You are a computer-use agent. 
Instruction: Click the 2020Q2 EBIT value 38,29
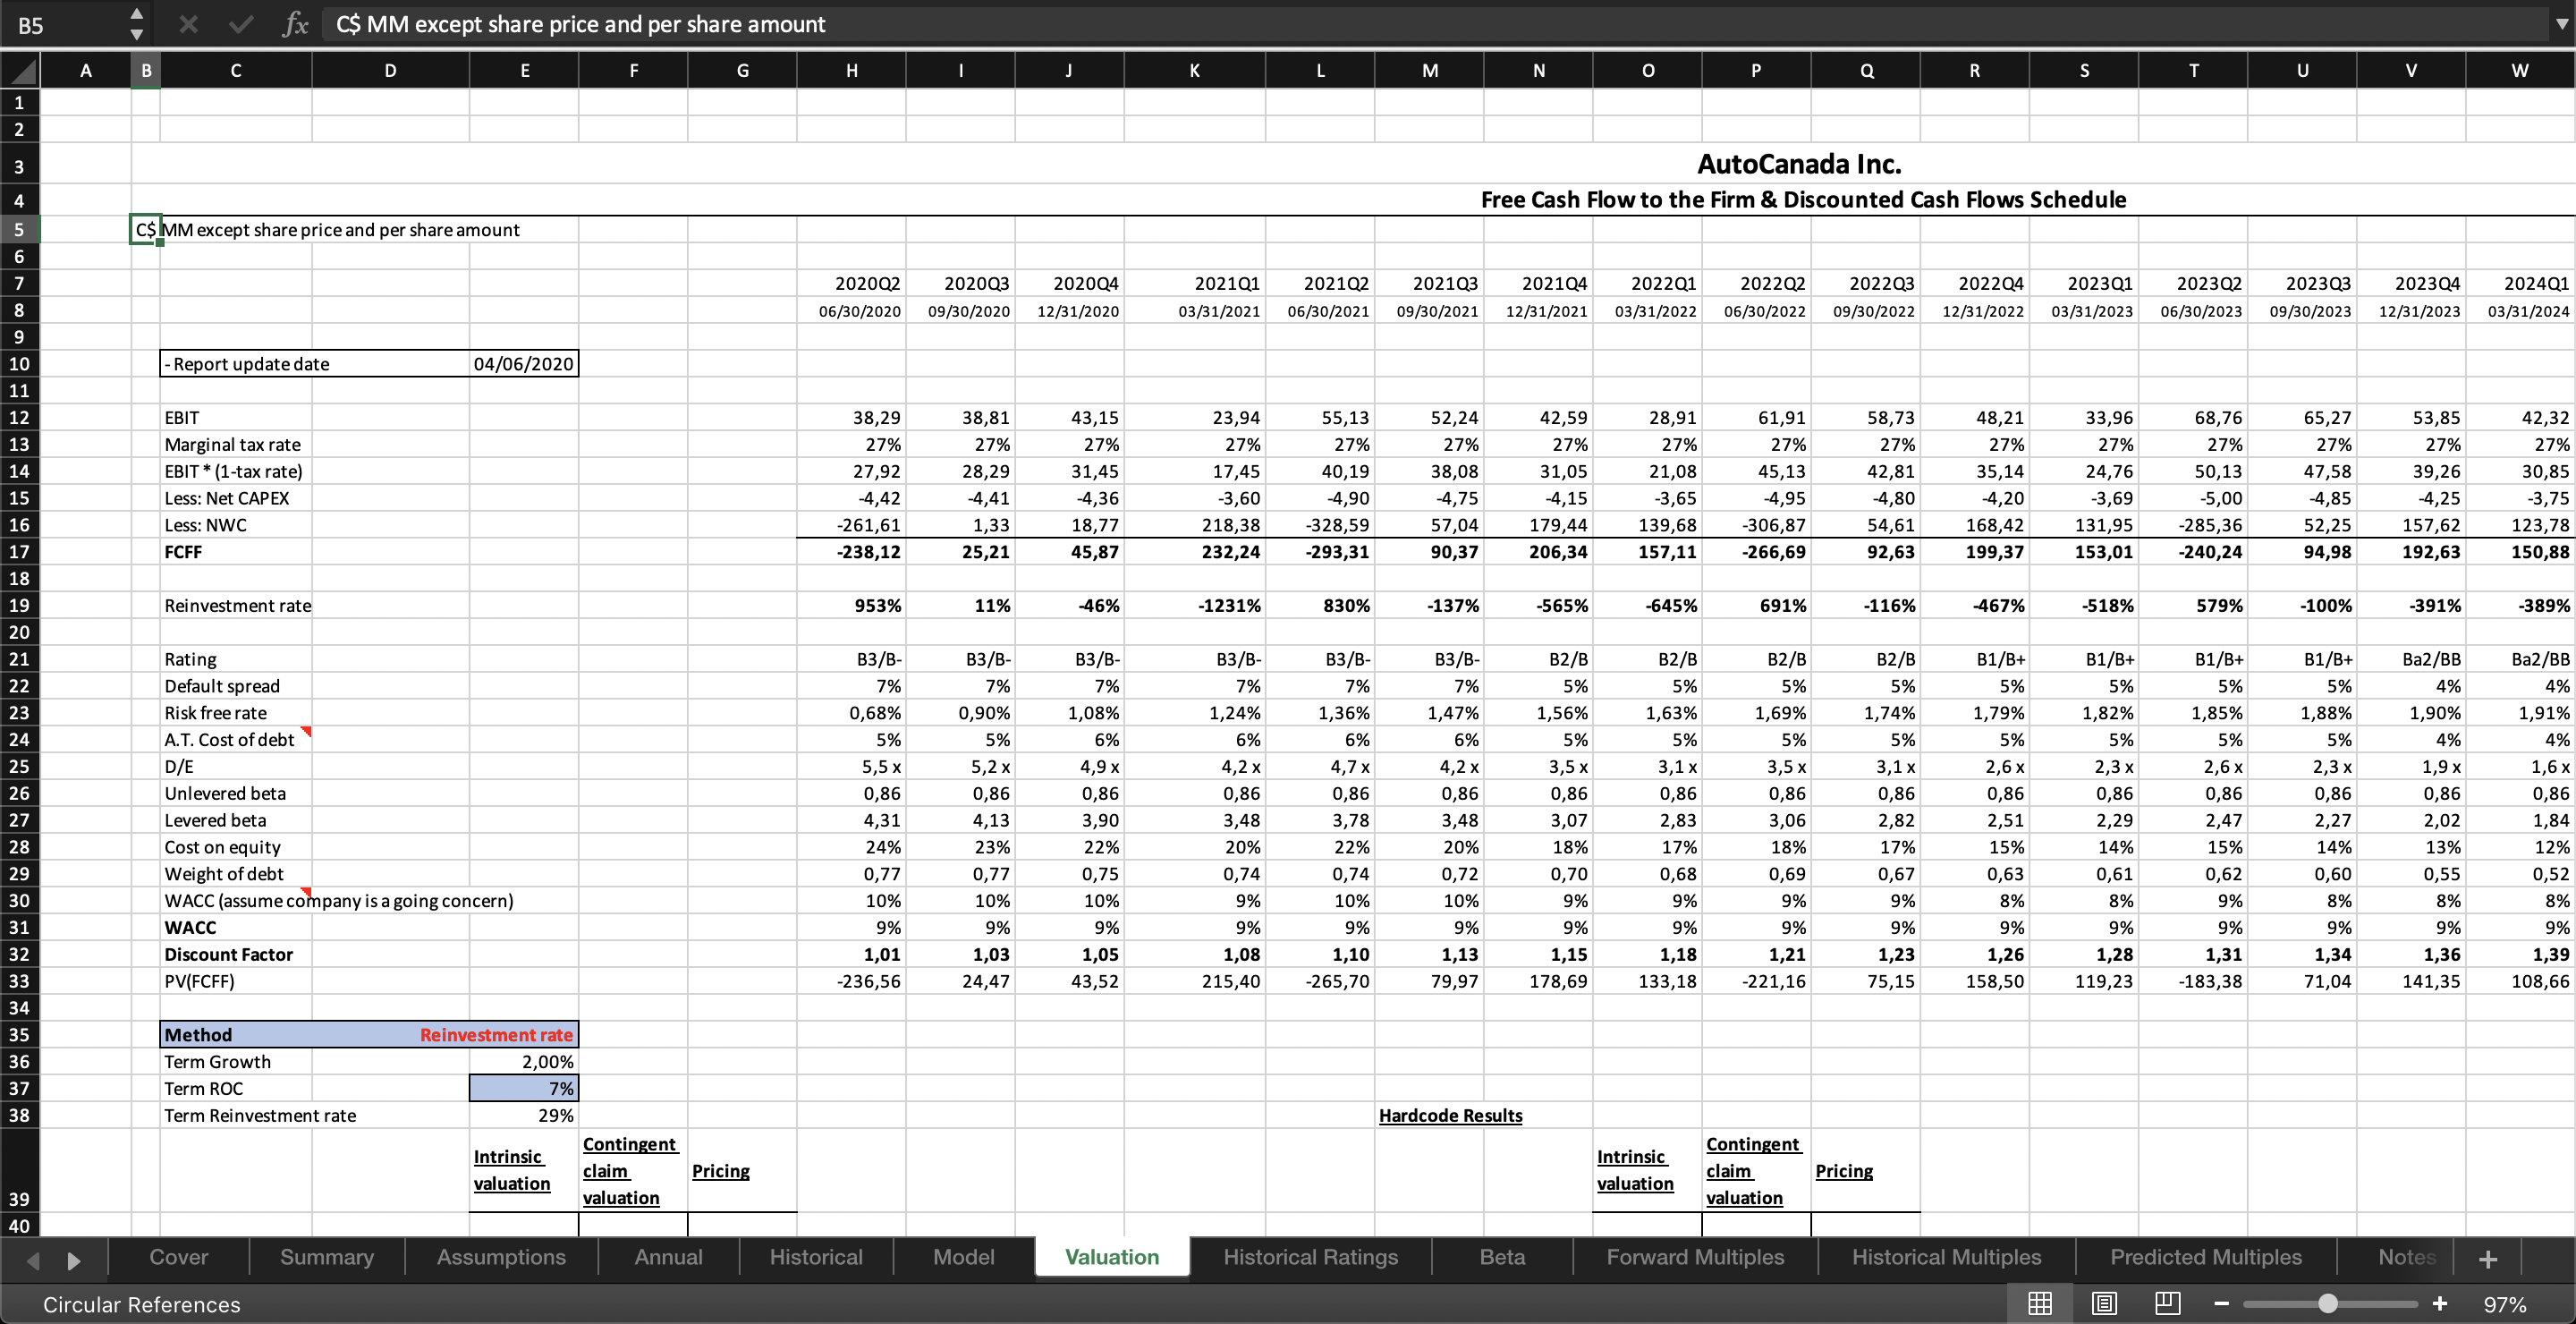pos(851,418)
